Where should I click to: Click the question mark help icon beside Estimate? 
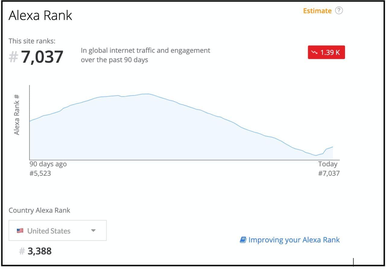click(x=339, y=11)
